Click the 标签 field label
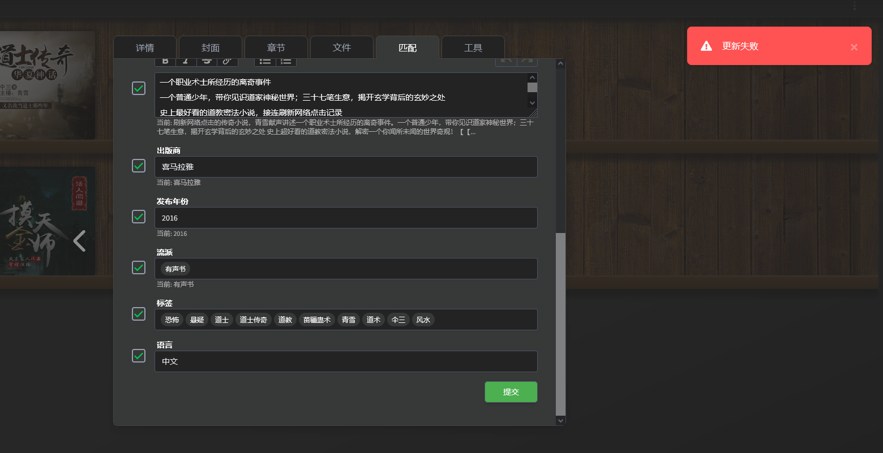Screen dimensions: 883x453 coord(165,304)
